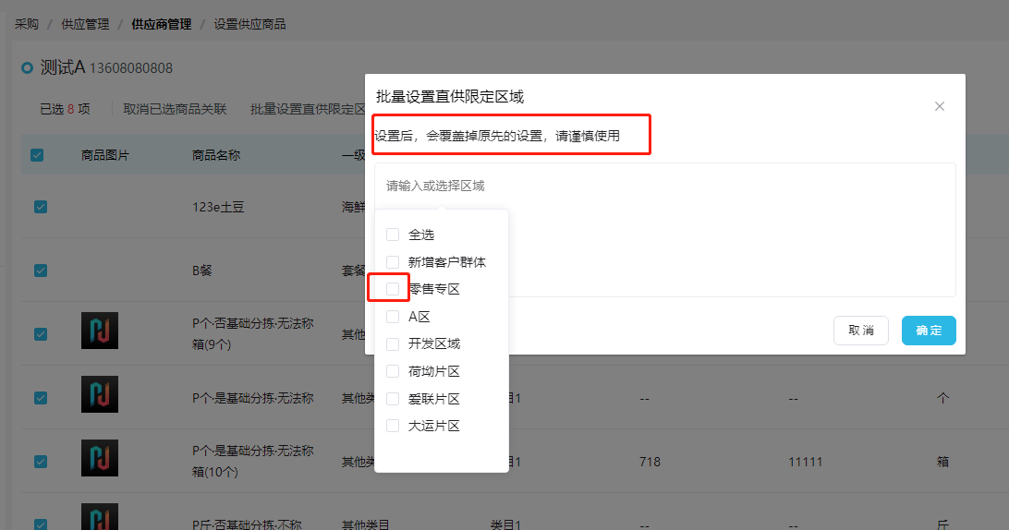The width and height of the screenshot is (1009, 530).
Task: Click the 123e土豆 product name
Action: tap(218, 207)
